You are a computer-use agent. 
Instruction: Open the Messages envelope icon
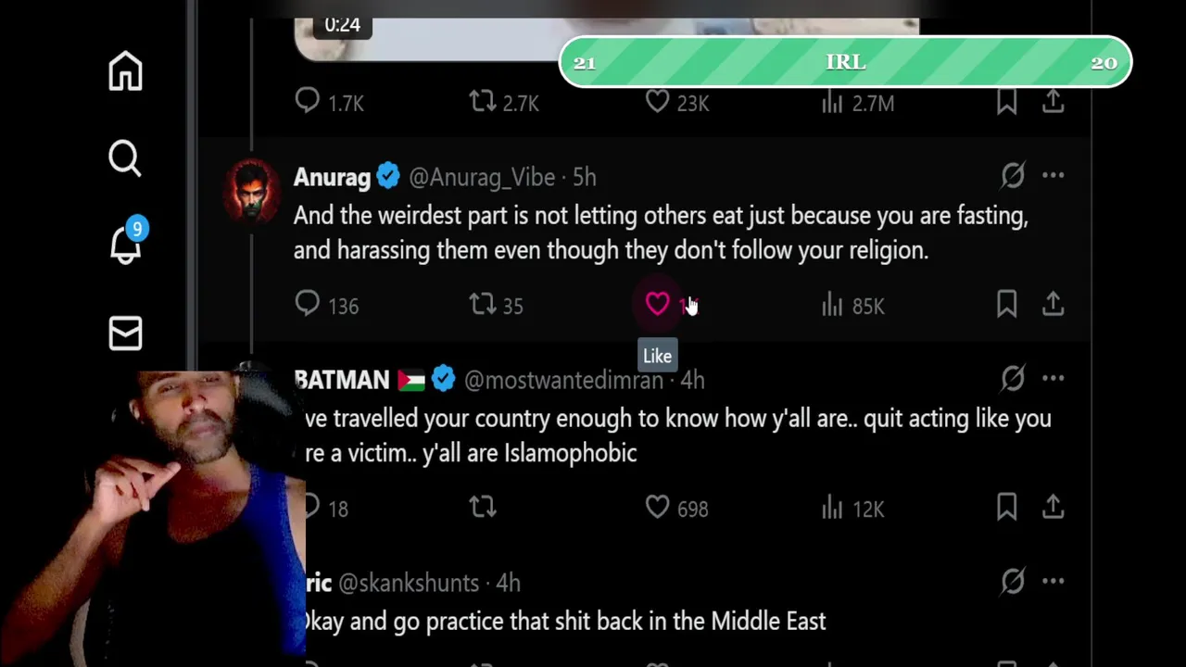125,333
